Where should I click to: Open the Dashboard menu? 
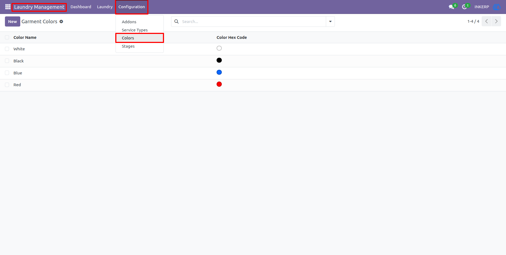tap(81, 7)
